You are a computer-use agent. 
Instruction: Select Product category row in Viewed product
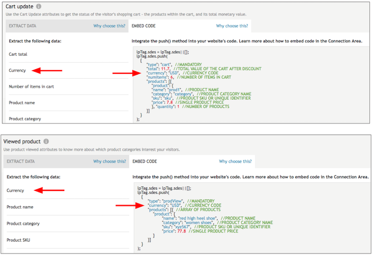pos(68,224)
